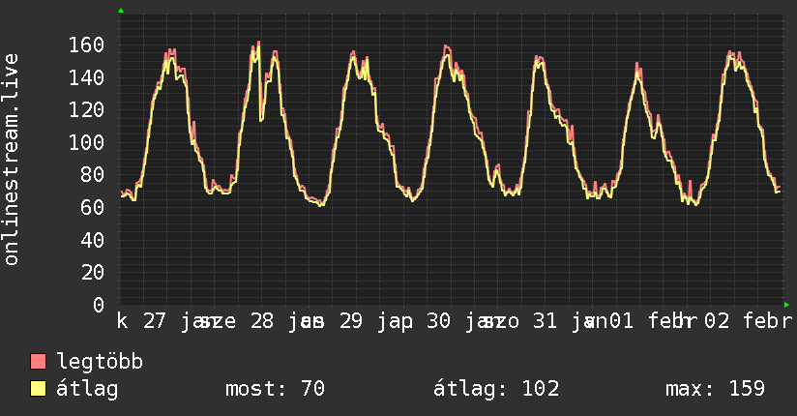Click the onlinestream.live vertical axis title

(12, 160)
